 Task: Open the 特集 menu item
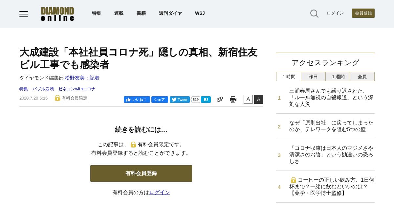pyautogui.click(x=97, y=13)
